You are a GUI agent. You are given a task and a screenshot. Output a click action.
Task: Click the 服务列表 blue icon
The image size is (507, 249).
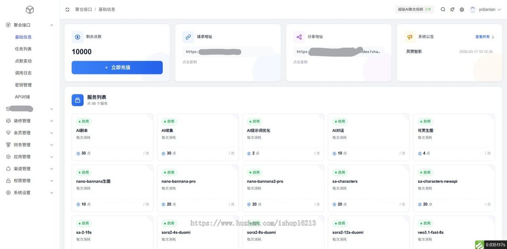pos(77,100)
